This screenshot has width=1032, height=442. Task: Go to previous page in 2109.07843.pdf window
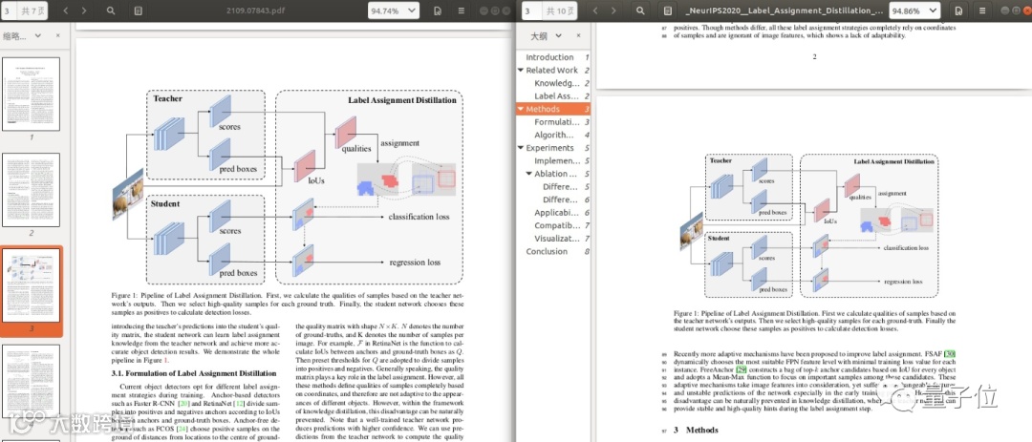[x=66, y=11]
